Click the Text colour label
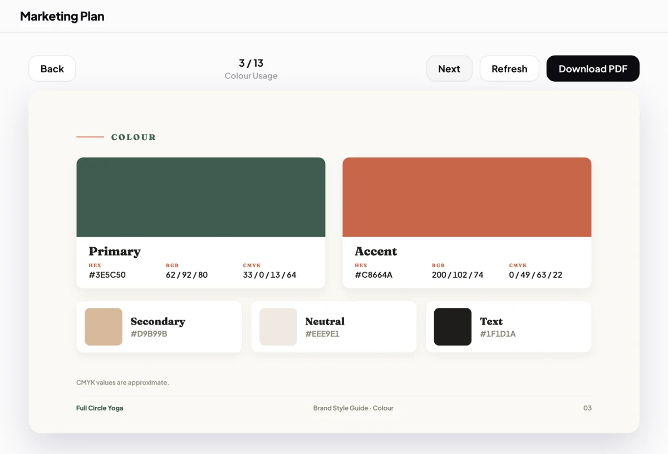Image resolution: width=668 pixels, height=454 pixels. pyautogui.click(x=491, y=321)
